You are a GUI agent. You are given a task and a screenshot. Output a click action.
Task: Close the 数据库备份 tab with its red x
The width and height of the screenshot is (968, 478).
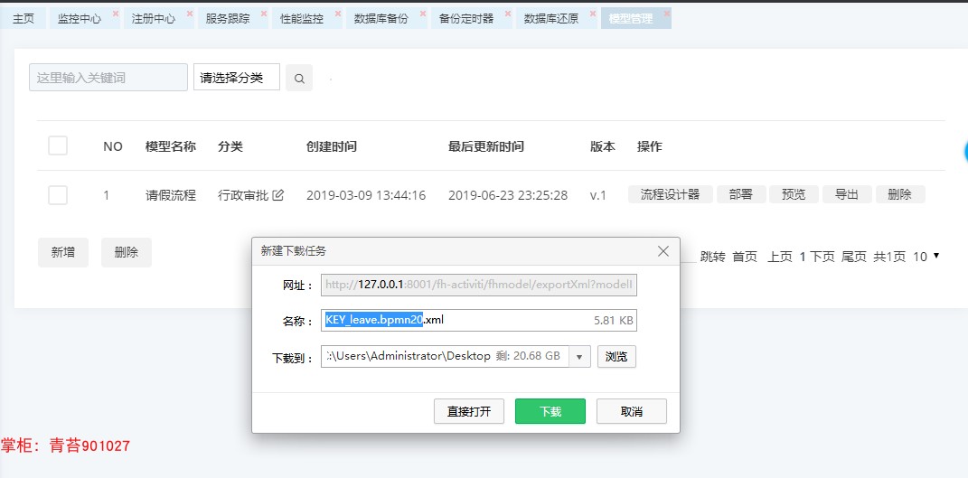click(422, 13)
